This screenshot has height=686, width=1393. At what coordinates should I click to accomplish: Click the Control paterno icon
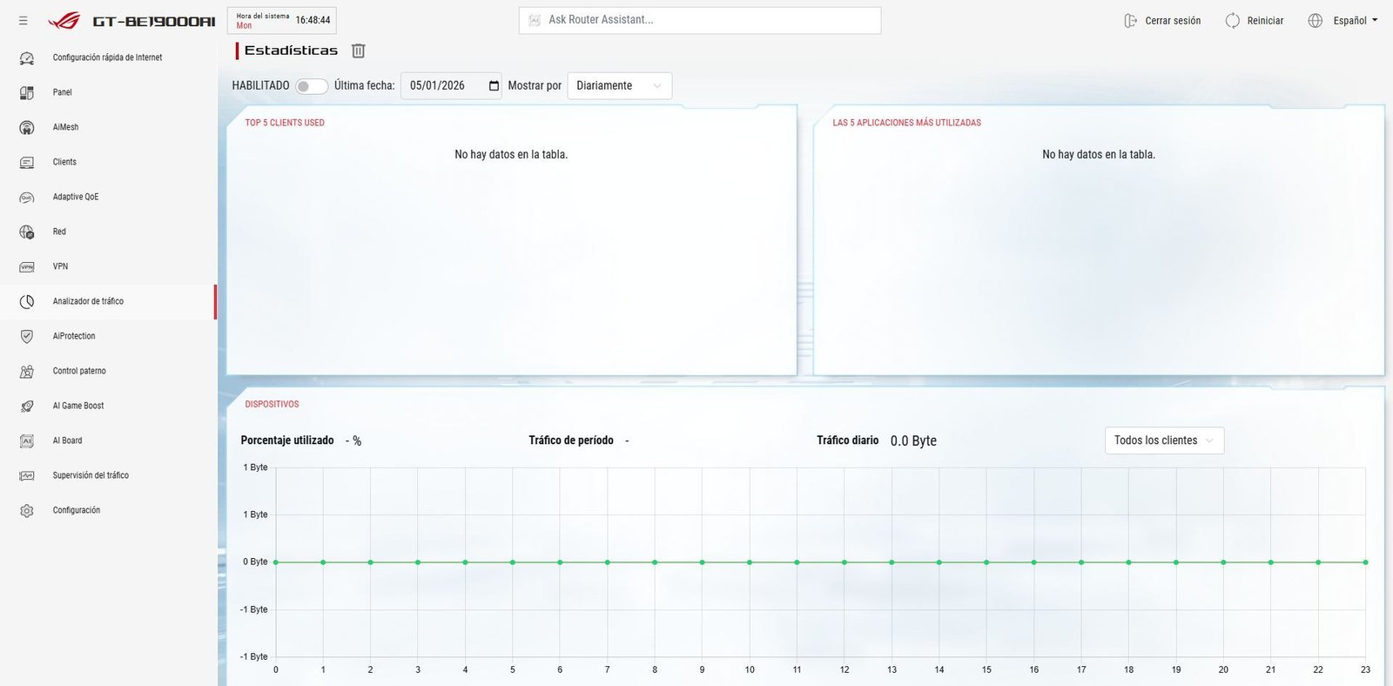point(27,372)
